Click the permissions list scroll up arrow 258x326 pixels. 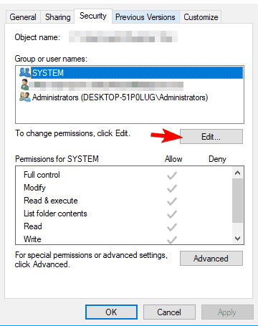coord(237,173)
